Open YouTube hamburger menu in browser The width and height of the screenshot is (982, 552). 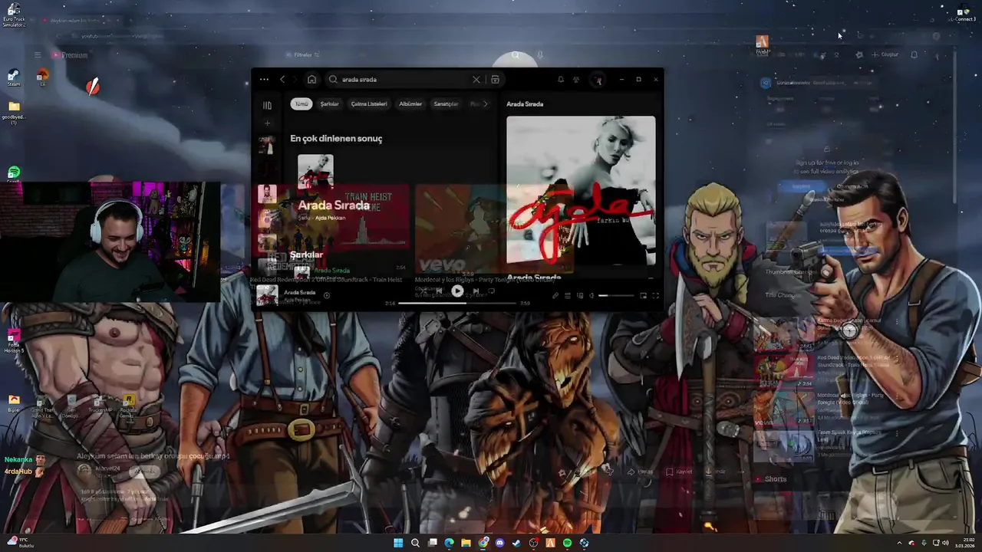coord(37,55)
